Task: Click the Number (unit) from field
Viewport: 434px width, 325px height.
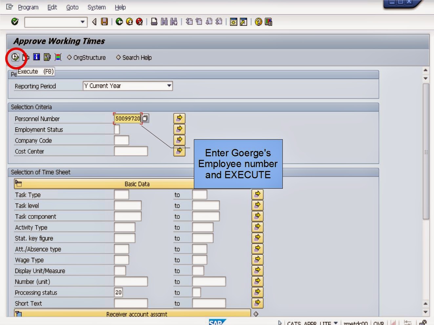Action: pos(131,281)
